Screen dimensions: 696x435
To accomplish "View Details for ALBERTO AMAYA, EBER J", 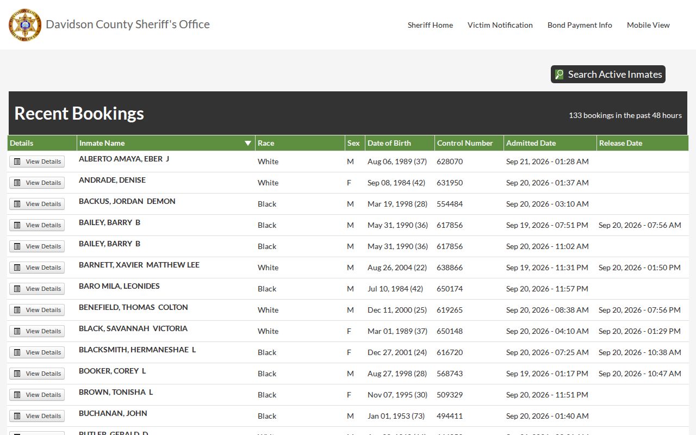I will [37, 161].
